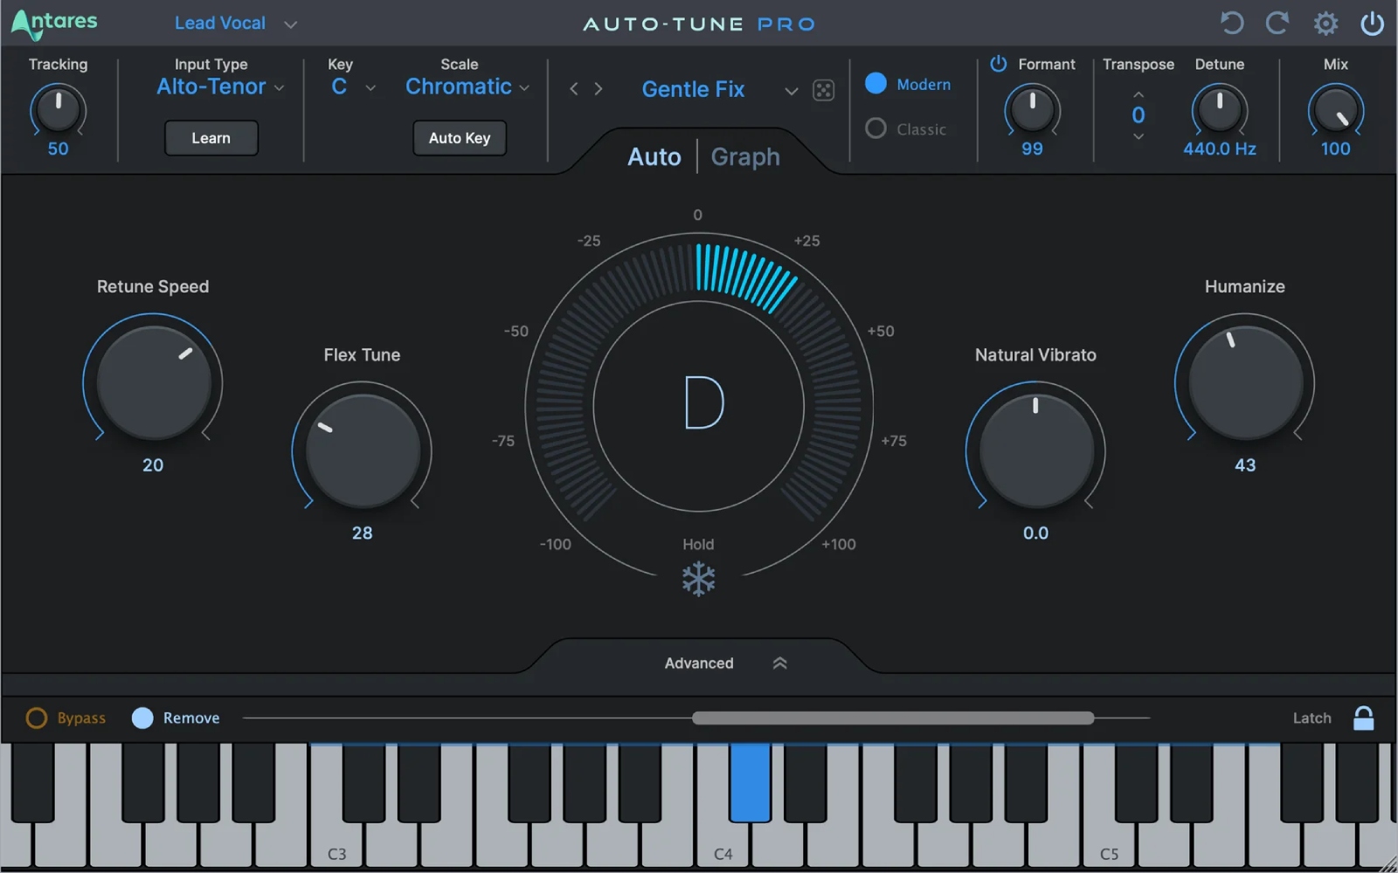Expand the Advanced panel
The height and width of the screenshot is (873, 1398).
698,663
